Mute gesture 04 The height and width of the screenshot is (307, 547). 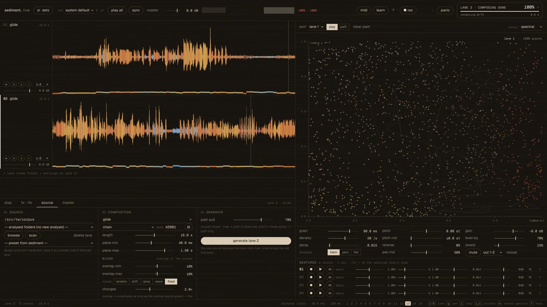(x=330, y=293)
